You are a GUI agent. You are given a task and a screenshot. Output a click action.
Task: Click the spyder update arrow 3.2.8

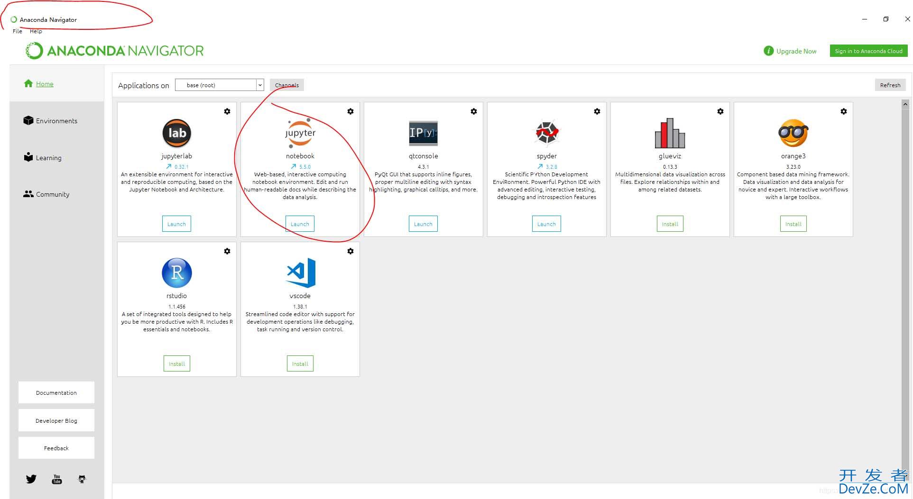coord(540,167)
